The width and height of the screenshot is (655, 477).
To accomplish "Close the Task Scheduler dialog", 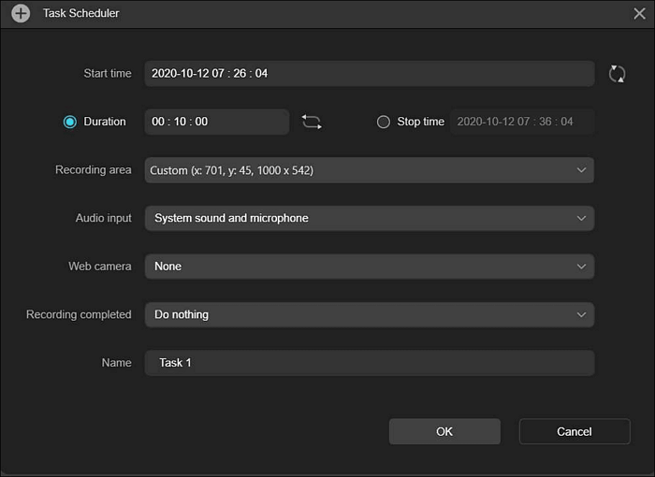I will pyautogui.click(x=639, y=13).
